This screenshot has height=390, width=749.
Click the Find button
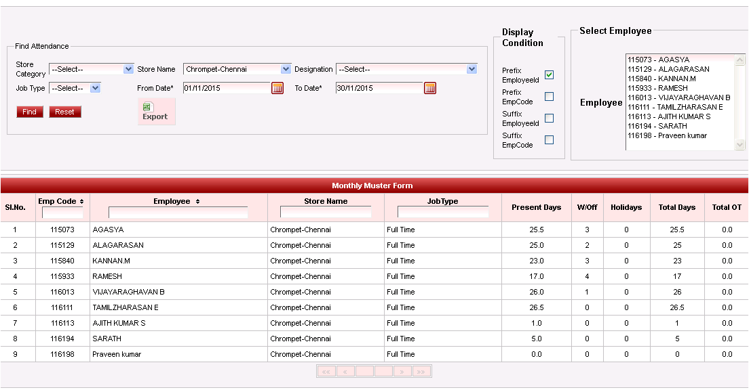[30, 112]
